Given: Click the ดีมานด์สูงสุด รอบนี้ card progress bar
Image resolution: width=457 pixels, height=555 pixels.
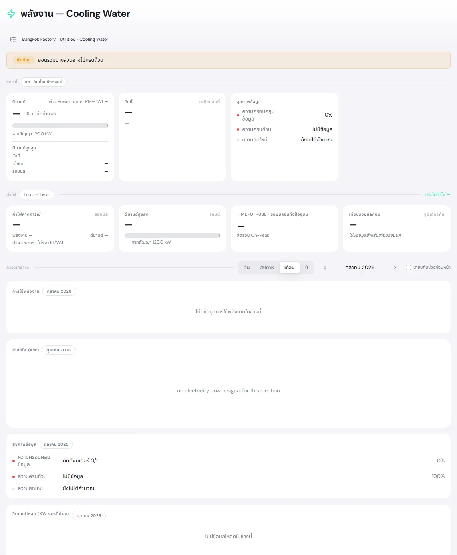Looking at the screenshot, I should coord(172,235).
